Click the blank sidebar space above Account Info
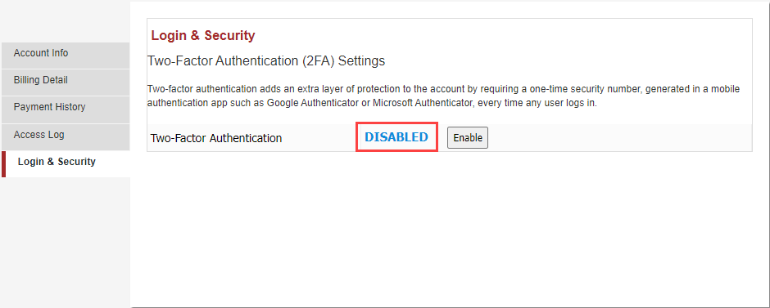Screen dimensions: 770x308 (66, 21)
